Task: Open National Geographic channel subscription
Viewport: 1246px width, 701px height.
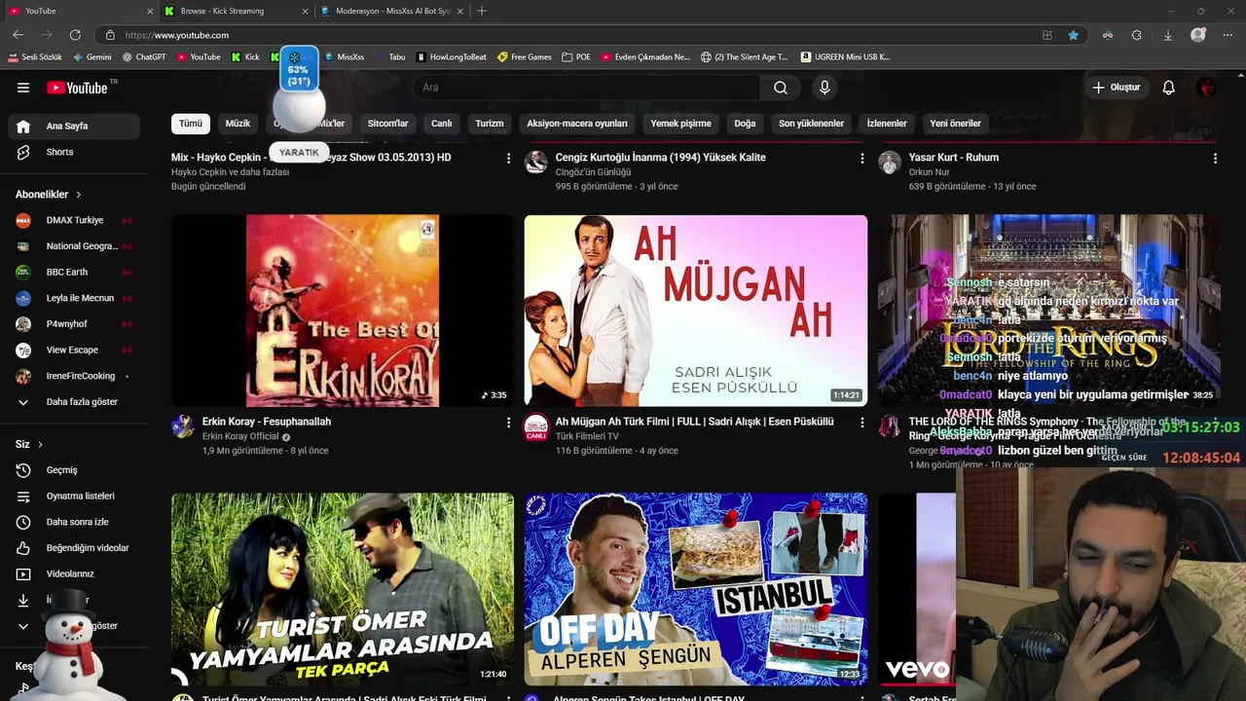Action: [x=75, y=246]
